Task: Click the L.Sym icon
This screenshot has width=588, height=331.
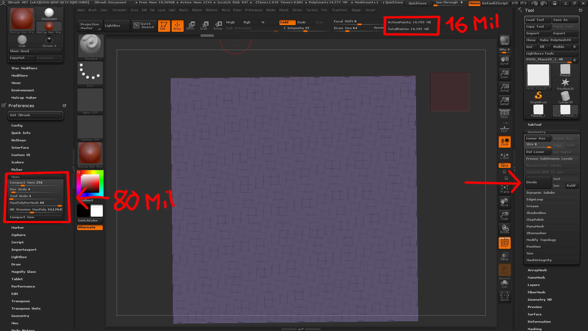Action: coord(504,156)
